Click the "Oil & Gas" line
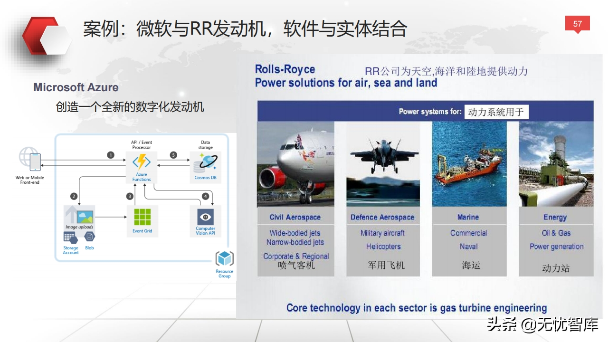608x342 pixels. pos(556,233)
